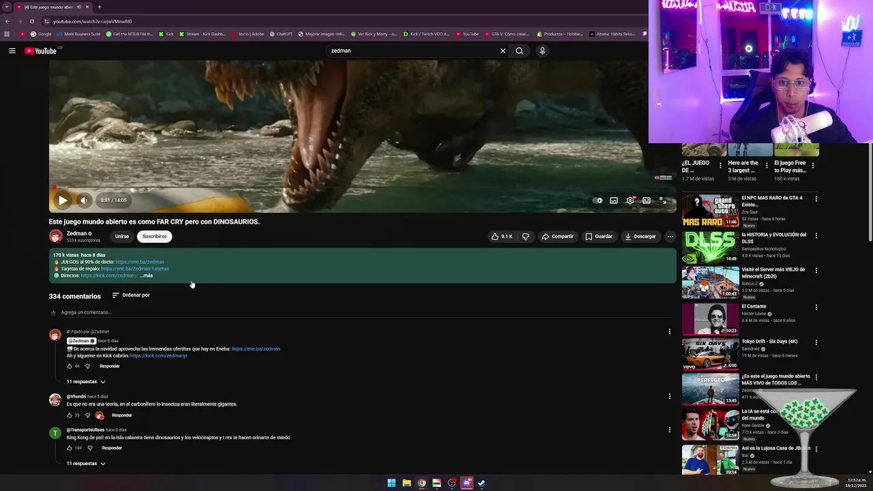The image size is (873, 491).
Task: Open the ene.ba/zedman link in description
Action: (x=140, y=262)
